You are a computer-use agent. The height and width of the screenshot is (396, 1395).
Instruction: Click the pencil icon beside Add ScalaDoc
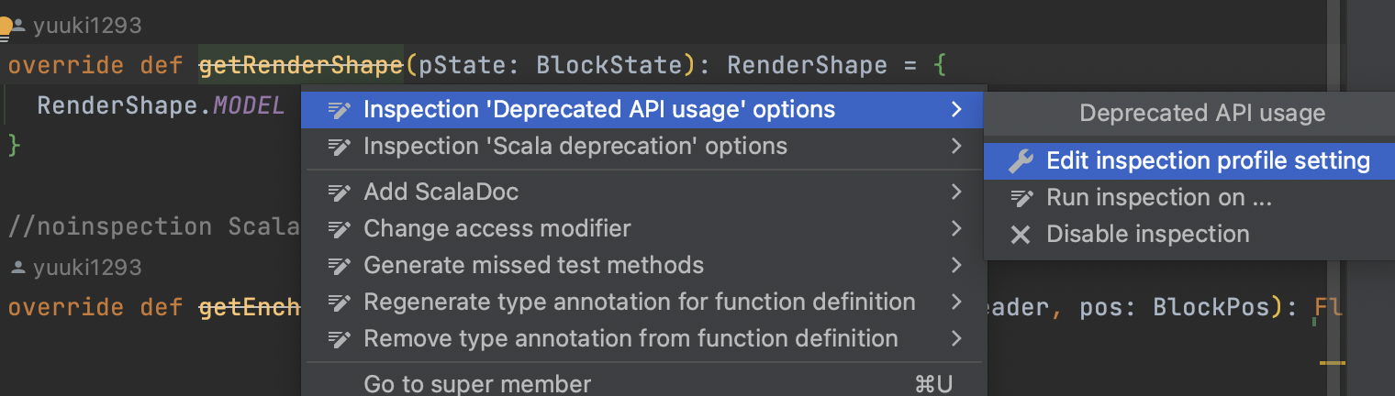(x=339, y=192)
